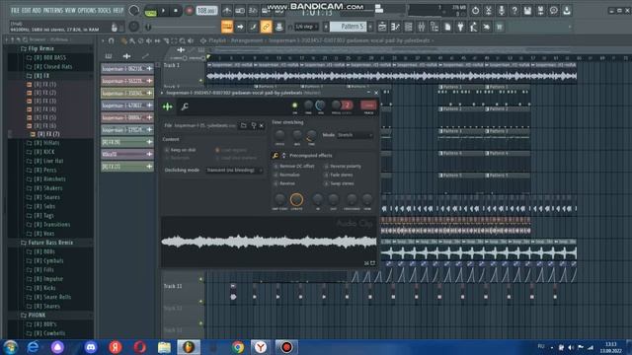Open the HELP menu

[x=118, y=11]
